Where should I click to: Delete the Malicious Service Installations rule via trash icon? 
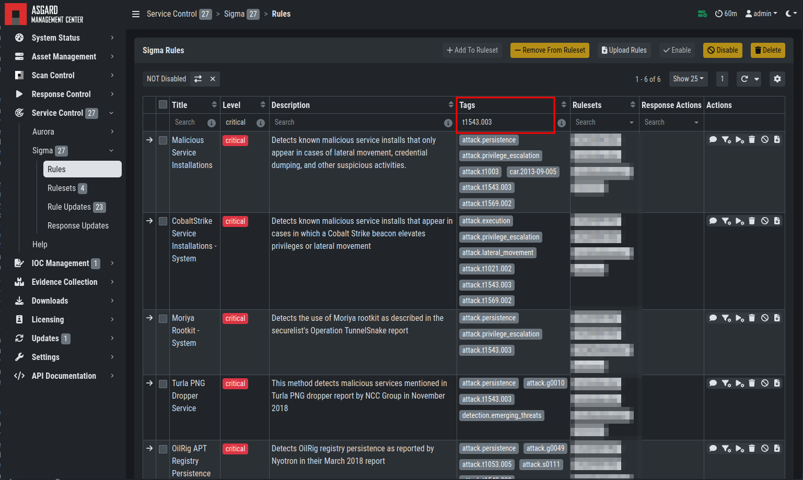coord(752,139)
